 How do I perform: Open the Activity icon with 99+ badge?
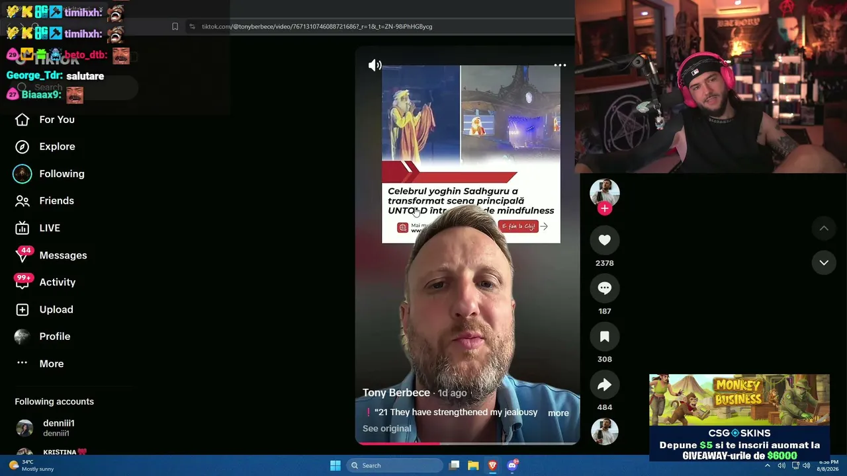[22, 282]
